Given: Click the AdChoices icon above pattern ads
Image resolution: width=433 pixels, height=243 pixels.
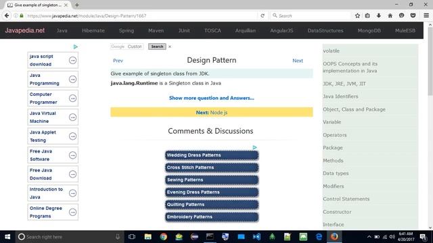Looking at the screenshot, I should [x=254, y=148].
